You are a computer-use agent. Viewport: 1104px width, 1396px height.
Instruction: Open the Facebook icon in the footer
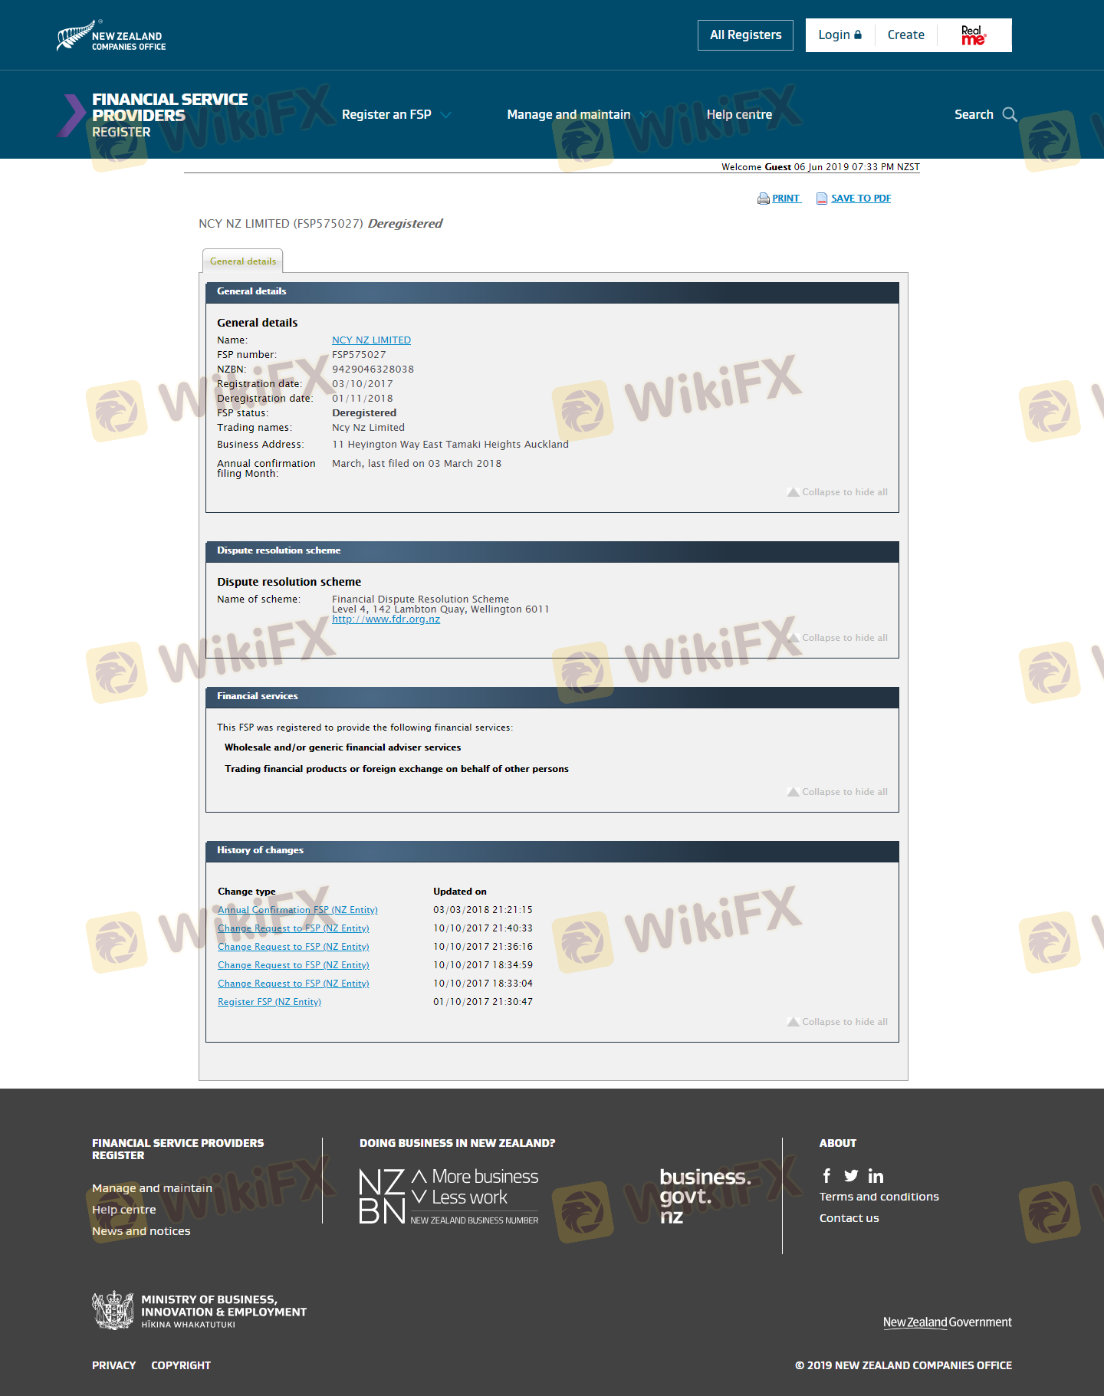click(x=826, y=1176)
